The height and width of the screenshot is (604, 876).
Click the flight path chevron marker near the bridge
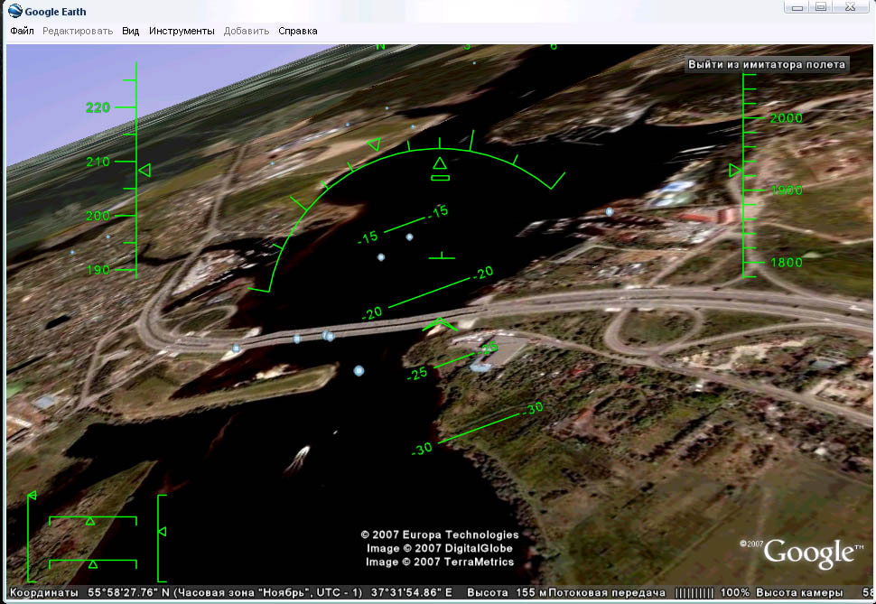click(440, 324)
